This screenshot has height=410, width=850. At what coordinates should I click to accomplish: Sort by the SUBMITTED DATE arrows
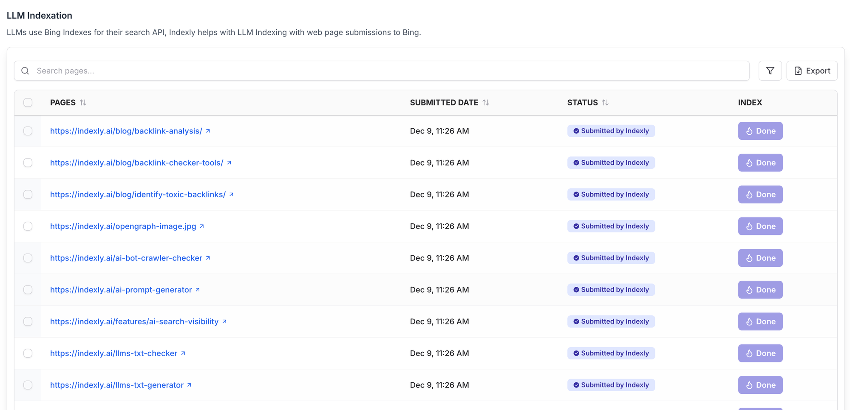(486, 102)
